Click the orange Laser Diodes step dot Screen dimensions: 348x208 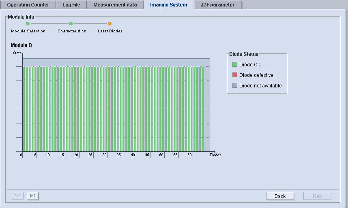(x=110, y=24)
